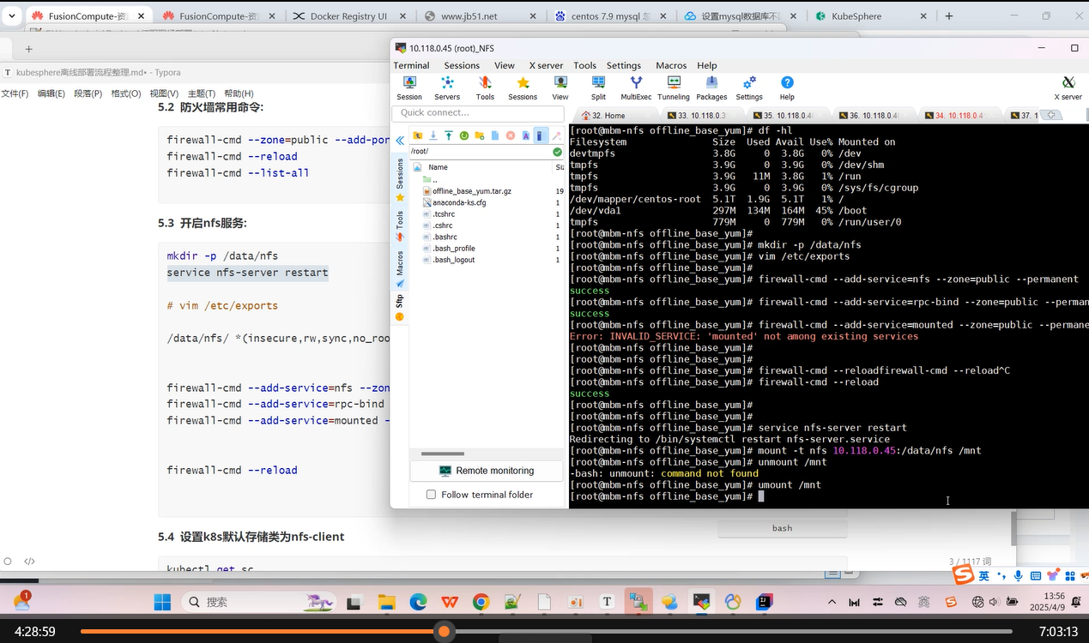The height and width of the screenshot is (643, 1089).
Task: Collapse the left sidebar with the double chevron
Action: [x=400, y=140]
